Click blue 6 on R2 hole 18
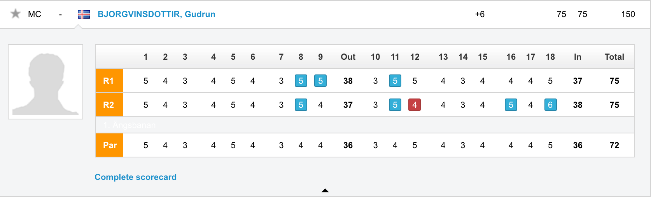Viewport: 651px width, 197px height. [550, 105]
